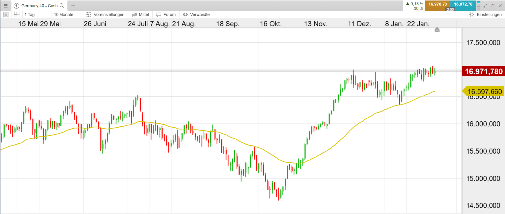Open the Forum speech bubble icon

(x=159, y=14)
